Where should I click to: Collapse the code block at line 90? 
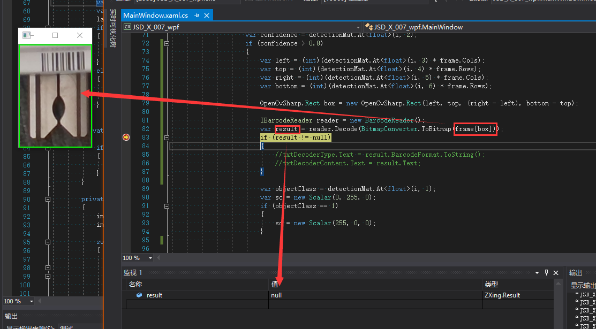click(167, 205)
